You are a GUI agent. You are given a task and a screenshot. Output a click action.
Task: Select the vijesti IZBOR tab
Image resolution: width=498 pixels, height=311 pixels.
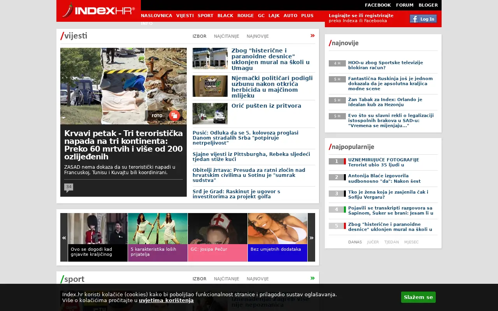(x=200, y=36)
